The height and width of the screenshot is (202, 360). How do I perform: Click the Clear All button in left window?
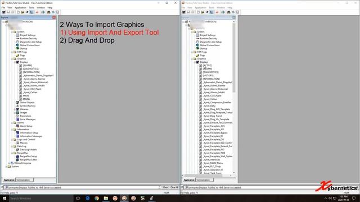pos(174,187)
